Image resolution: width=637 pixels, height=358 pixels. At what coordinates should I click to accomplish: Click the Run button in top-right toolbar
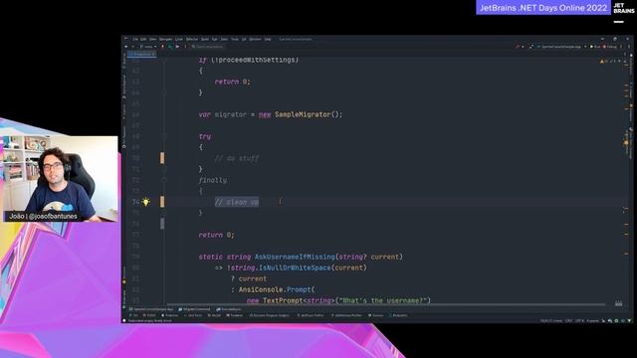595,47
